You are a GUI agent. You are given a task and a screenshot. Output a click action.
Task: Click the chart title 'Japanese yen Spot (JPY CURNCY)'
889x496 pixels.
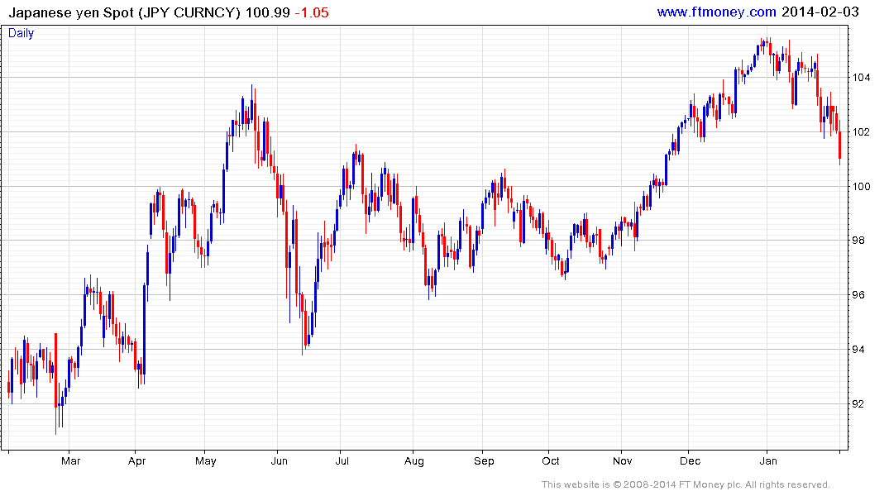[125, 12]
